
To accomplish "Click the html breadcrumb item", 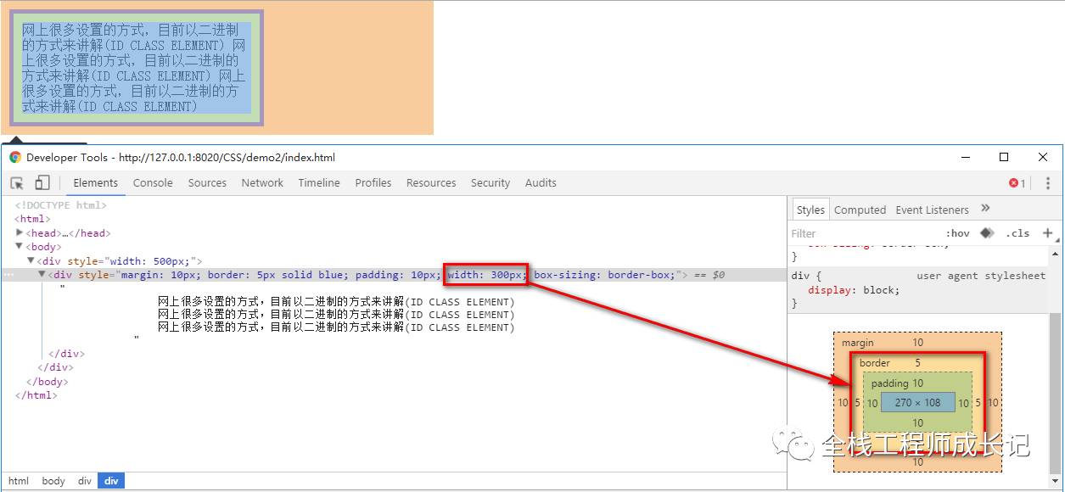I will pyautogui.click(x=19, y=481).
